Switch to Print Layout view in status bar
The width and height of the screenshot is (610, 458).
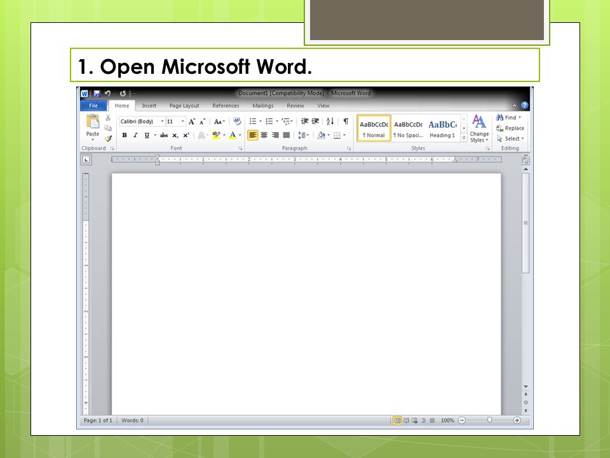click(x=396, y=420)
